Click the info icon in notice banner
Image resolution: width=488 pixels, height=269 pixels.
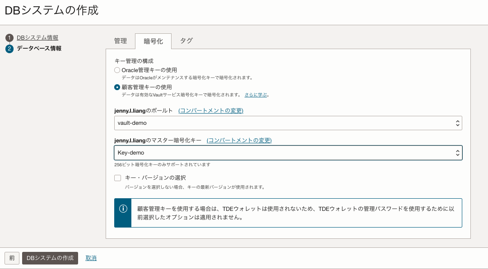click(123, 209)
